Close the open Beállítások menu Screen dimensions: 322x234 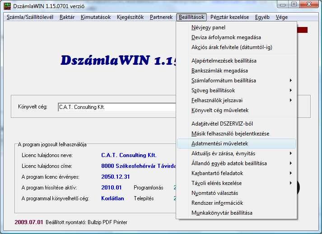click(191, 17)
